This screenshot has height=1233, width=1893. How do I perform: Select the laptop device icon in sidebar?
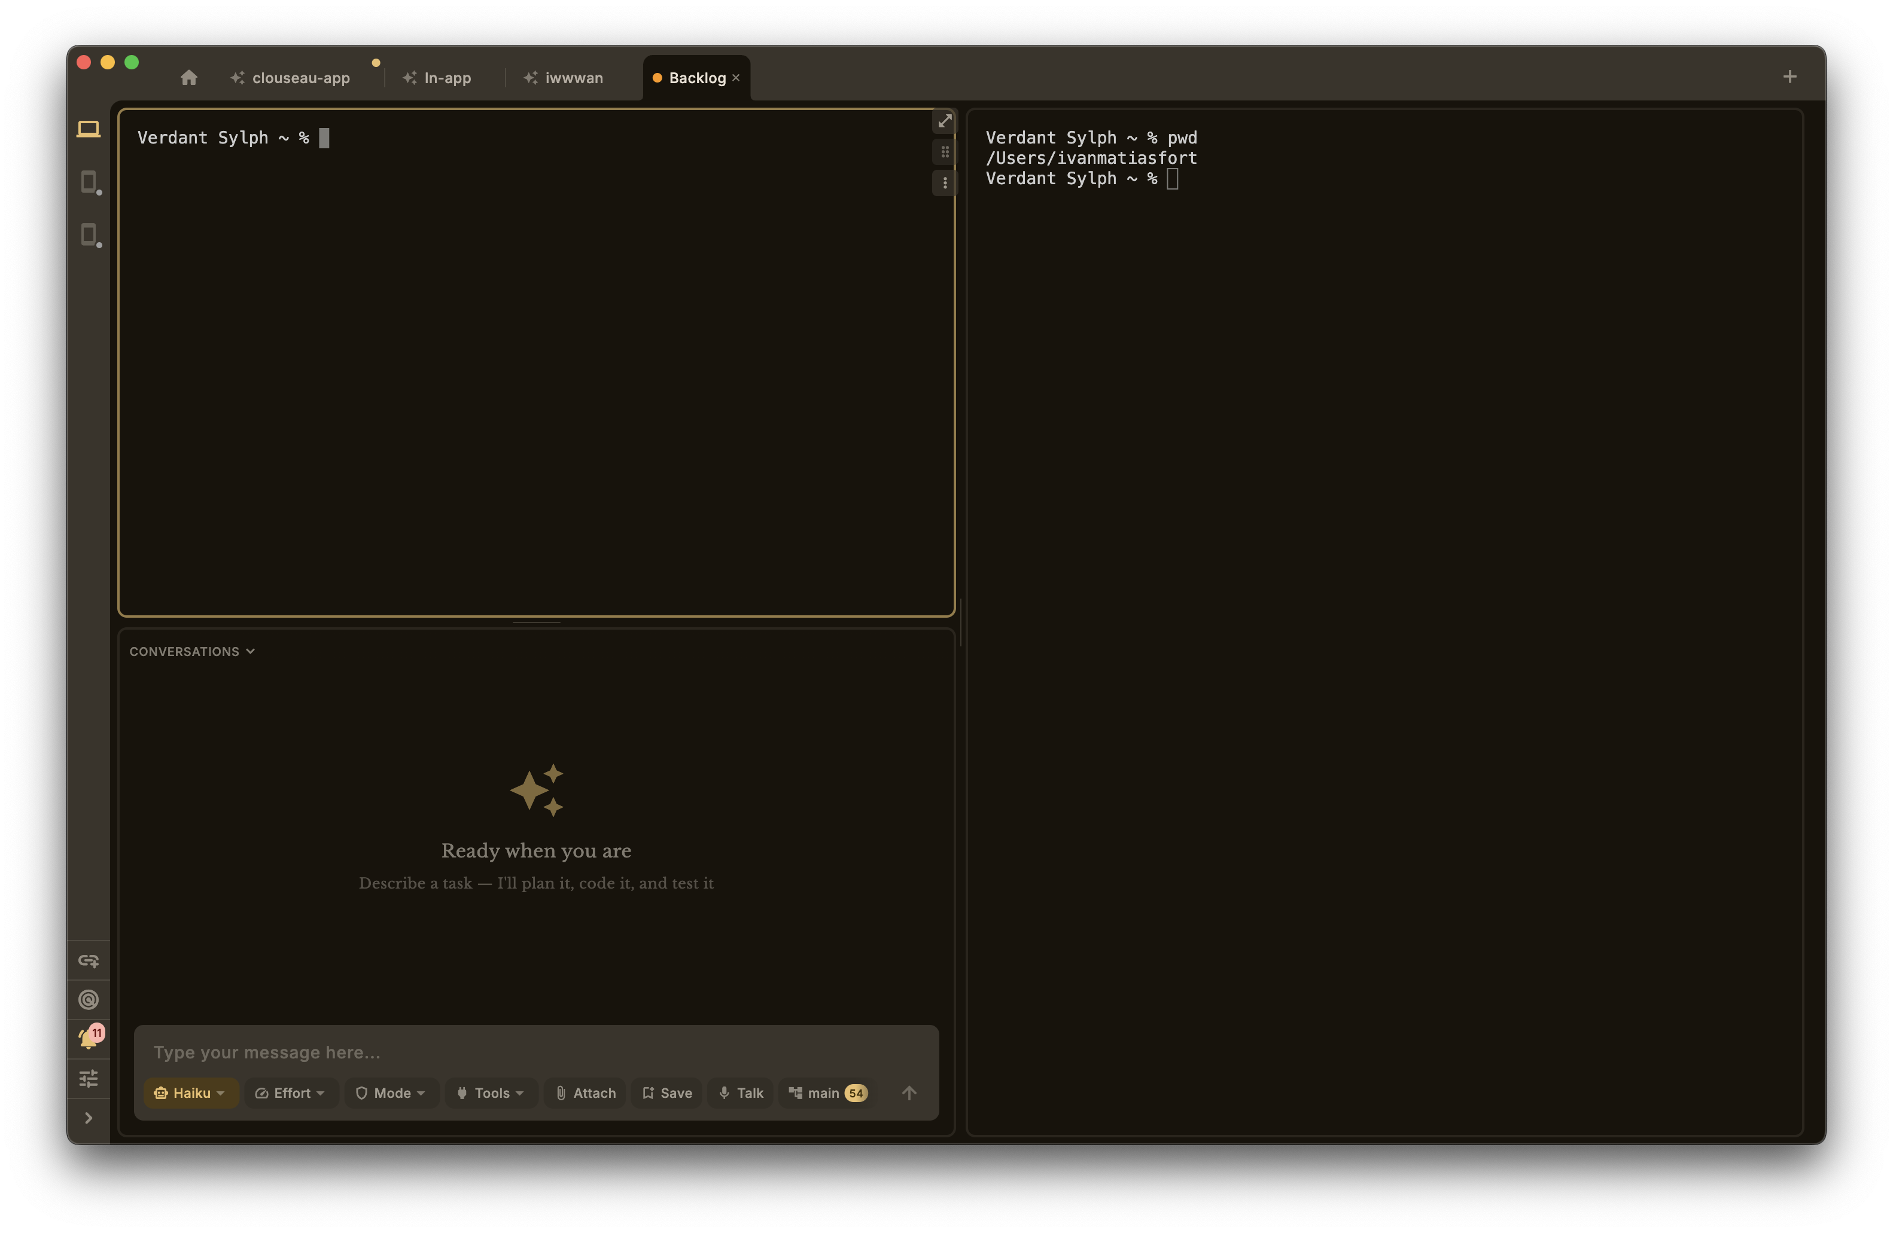pos(89,129)
